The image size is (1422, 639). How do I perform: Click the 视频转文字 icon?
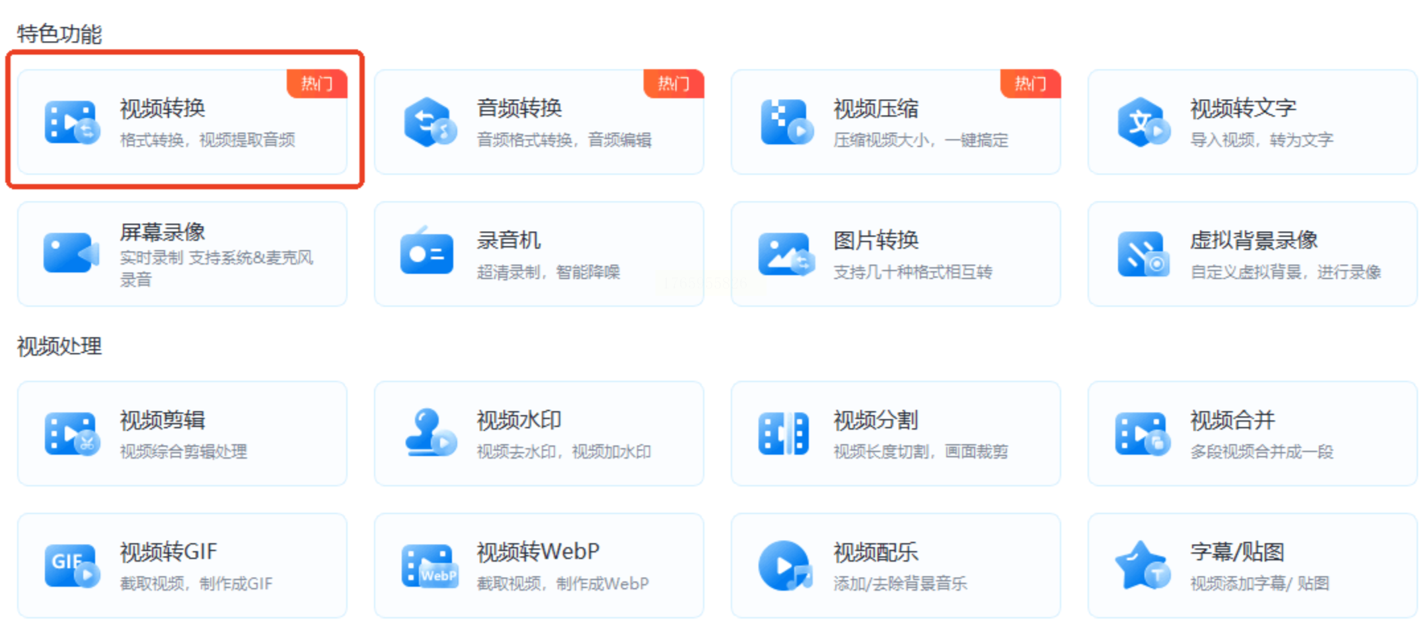[x=1143, y=123]
